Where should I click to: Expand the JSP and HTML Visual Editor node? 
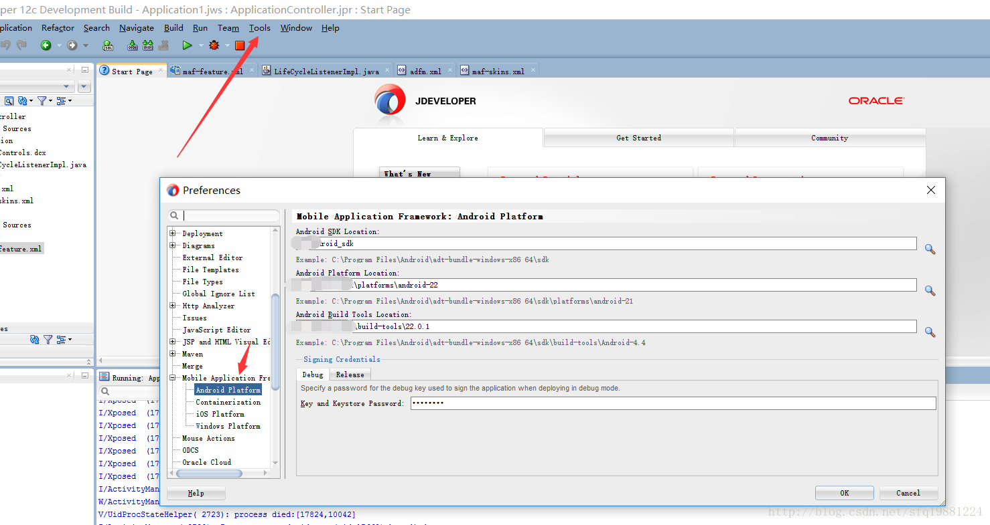[173, 342]
